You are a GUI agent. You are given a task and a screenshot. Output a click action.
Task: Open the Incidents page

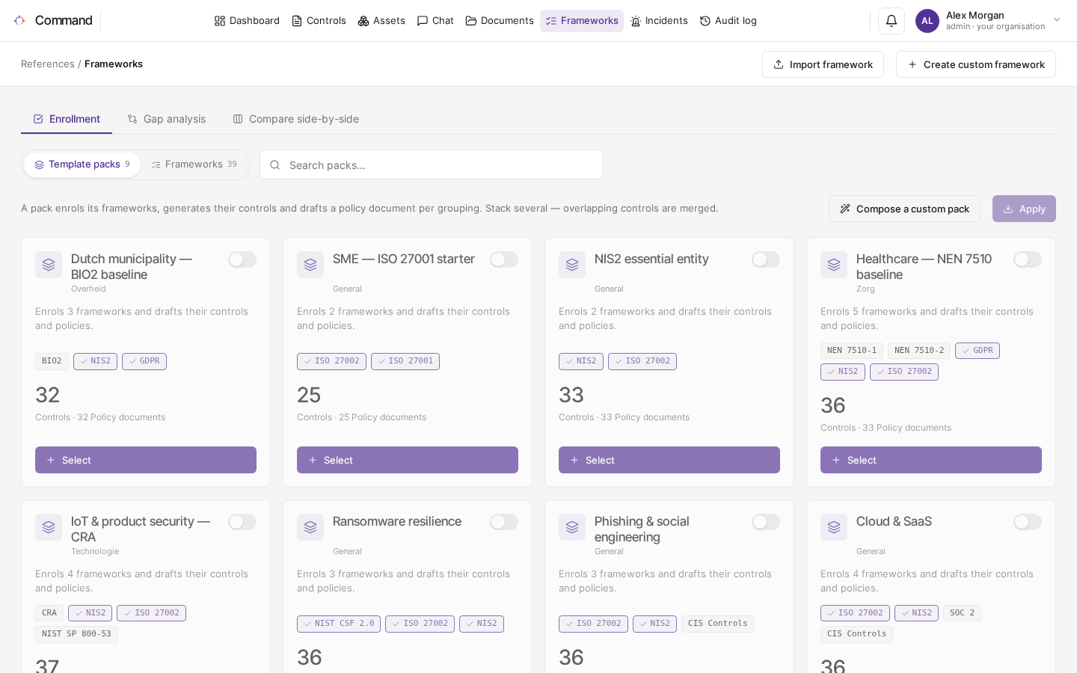tap(659, 21)
